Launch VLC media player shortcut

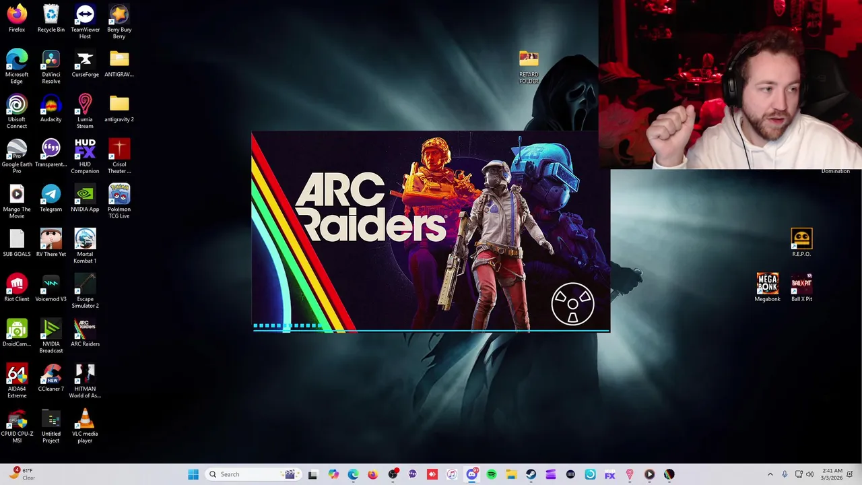point(85,426)
